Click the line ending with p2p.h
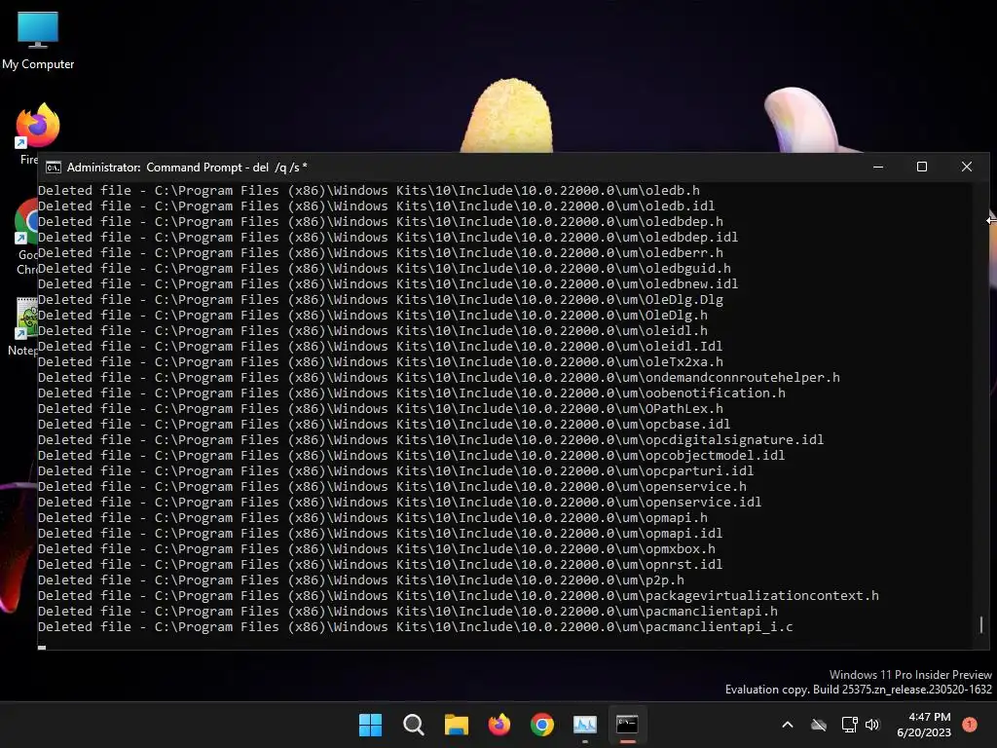This screenshot has height=748, width=997. [x=361, y=580]
